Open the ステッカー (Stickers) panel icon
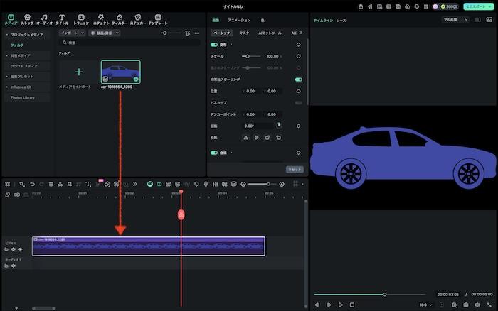Viewport: 498px width, 311px height. 138,18
